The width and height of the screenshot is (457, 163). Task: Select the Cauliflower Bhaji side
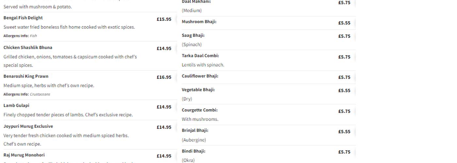click(x=200, y=76)
